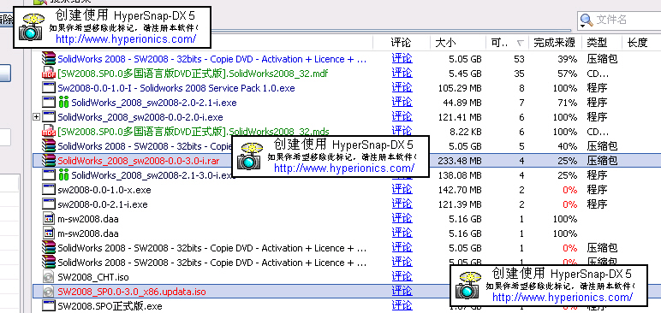This screenshot has height=313, width=661.
Task: Select file name [SW2008.SP0.0多国语言版DVD正式版].SolidWorks2008_32.mdf
Action: point(193,74)
